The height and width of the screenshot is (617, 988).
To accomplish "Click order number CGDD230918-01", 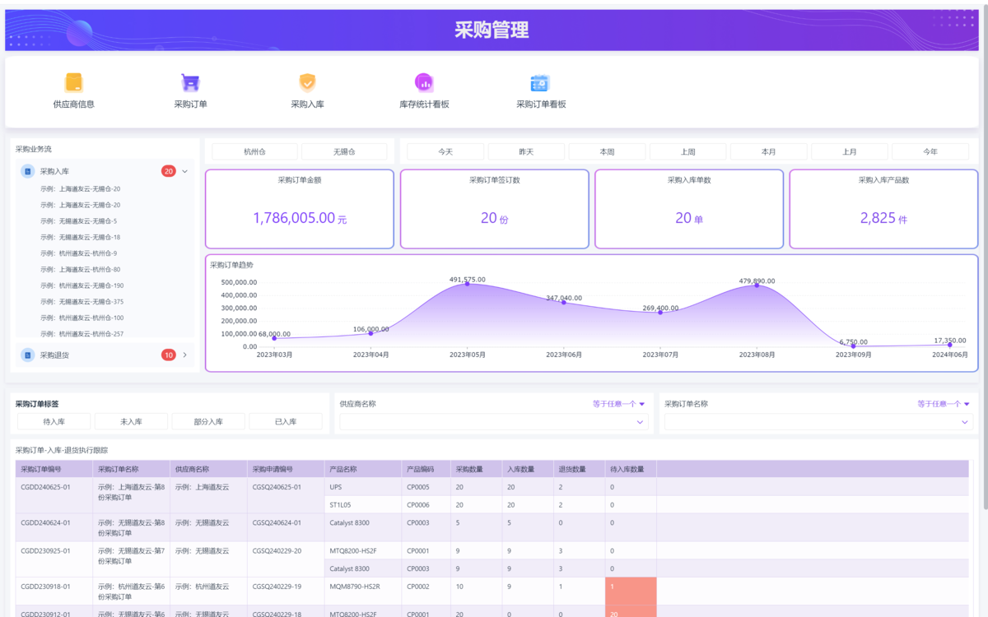I will [46, 587].
